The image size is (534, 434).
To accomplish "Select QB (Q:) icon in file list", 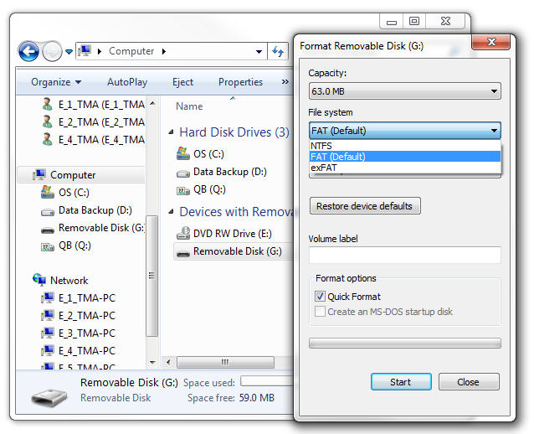I will (x=182, y=191).
